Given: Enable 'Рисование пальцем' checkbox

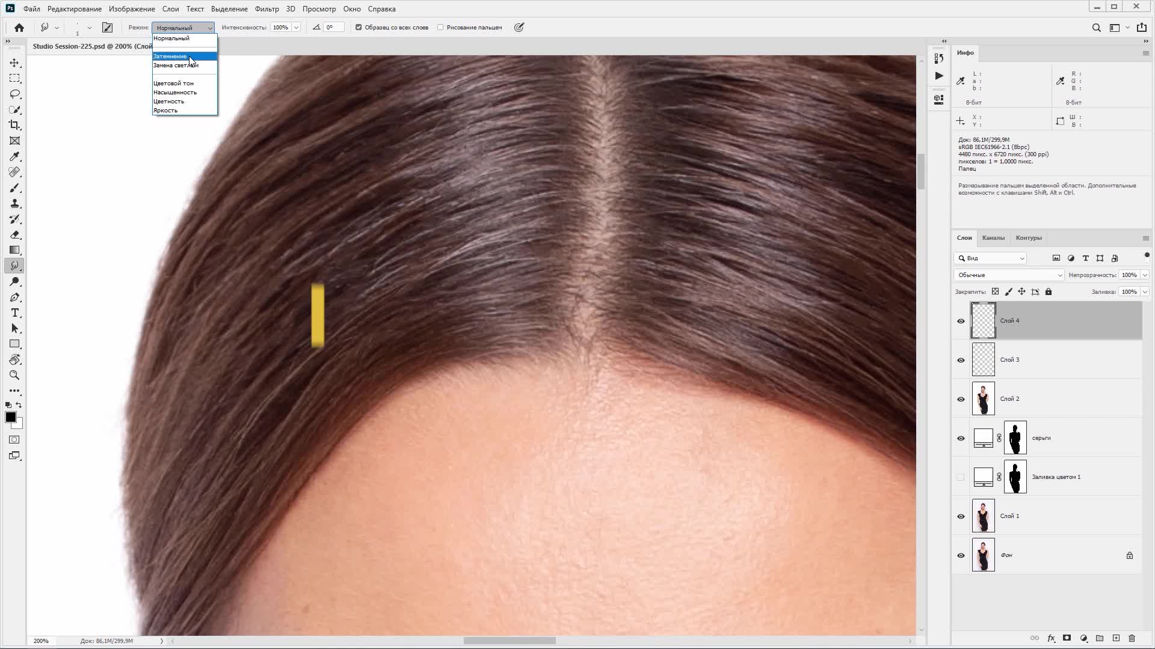Looking at the screenshot, I should tap(440, 27).
